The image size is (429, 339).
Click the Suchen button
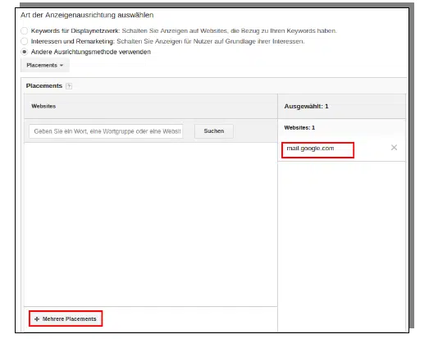[x=214, y=131]
